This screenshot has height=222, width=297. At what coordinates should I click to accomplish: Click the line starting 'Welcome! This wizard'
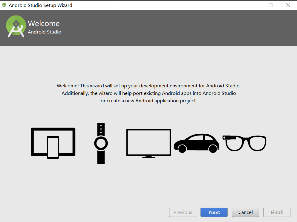(149, 86)
